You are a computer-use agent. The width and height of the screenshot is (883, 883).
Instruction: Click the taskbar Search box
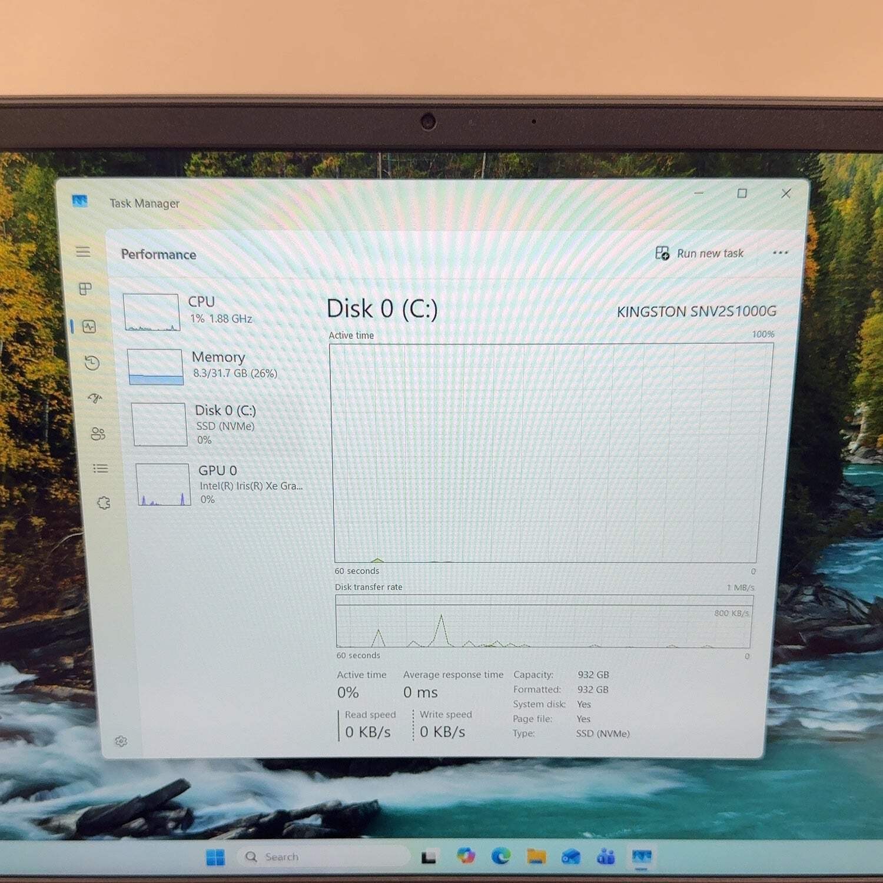(x=324, y=857)
